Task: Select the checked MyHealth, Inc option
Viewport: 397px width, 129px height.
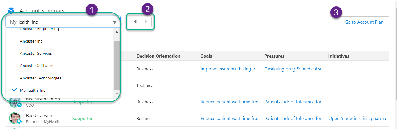Action: pyautogui.click(x=33, y=90)
